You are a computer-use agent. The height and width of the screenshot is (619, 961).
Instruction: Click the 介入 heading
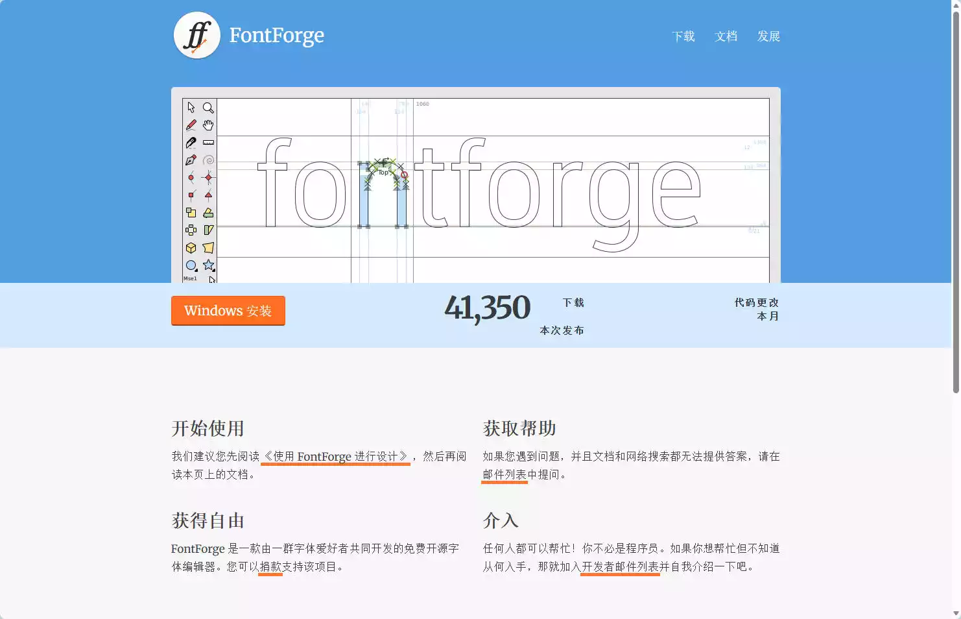[501, 520]
